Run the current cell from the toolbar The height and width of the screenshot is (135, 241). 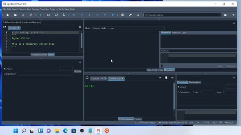(x=49, y=15)
